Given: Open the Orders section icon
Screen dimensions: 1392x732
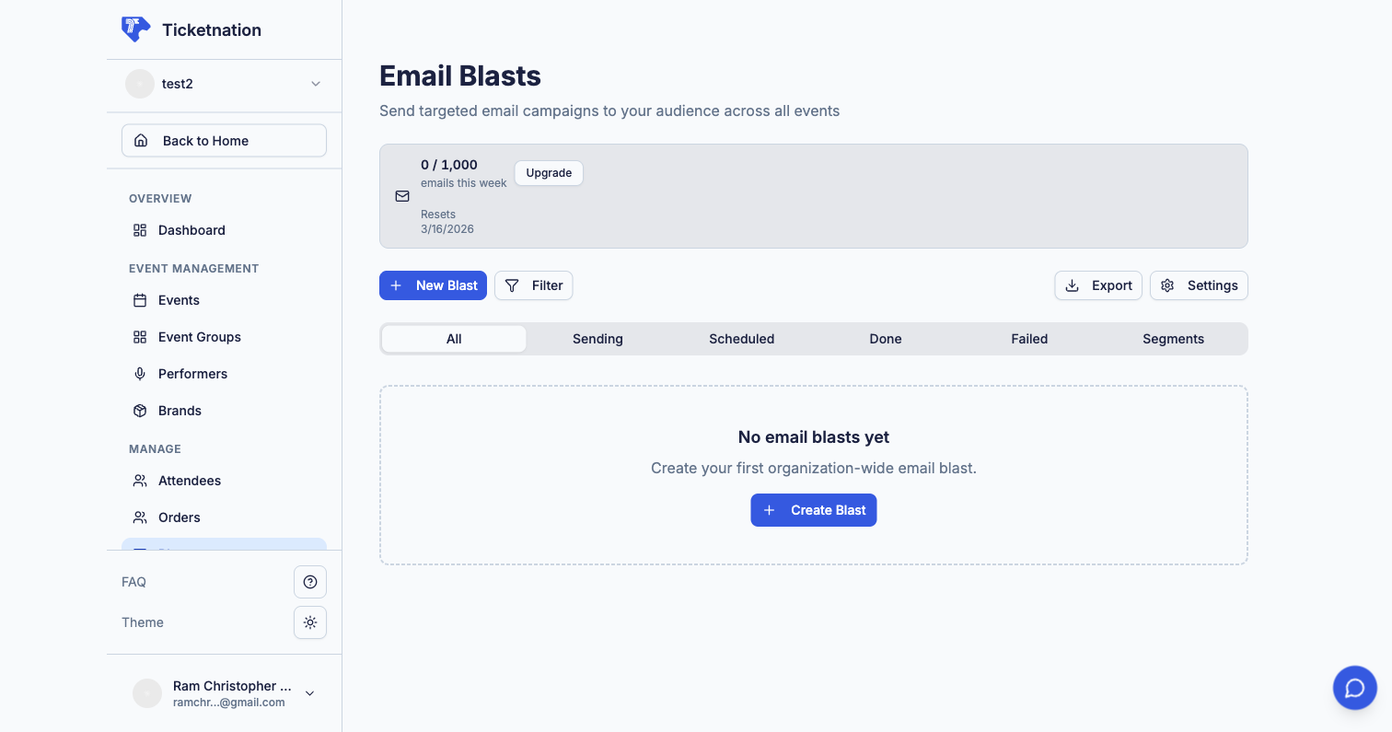Looking at the screenshot, I should [x=140, y=517].
